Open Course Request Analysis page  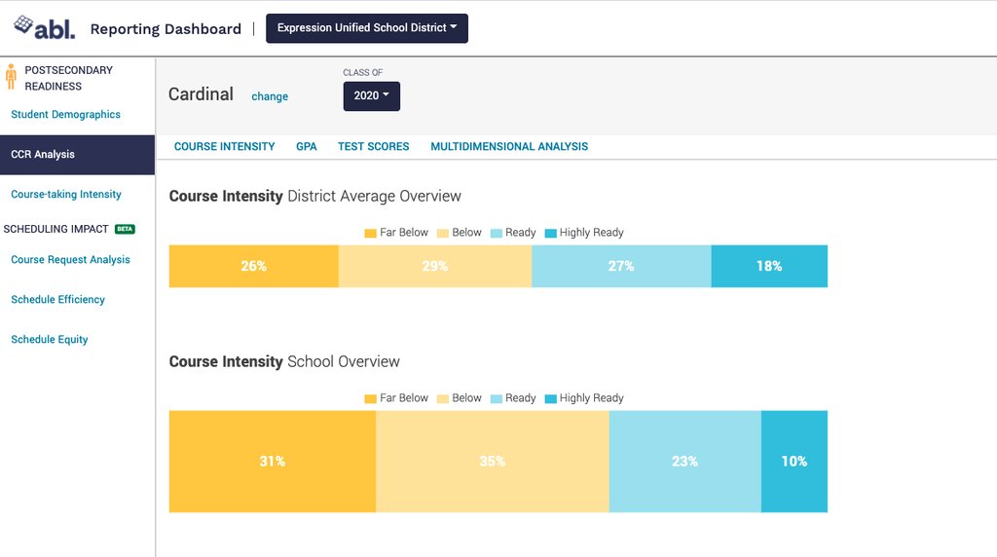(x=70, y=259)
